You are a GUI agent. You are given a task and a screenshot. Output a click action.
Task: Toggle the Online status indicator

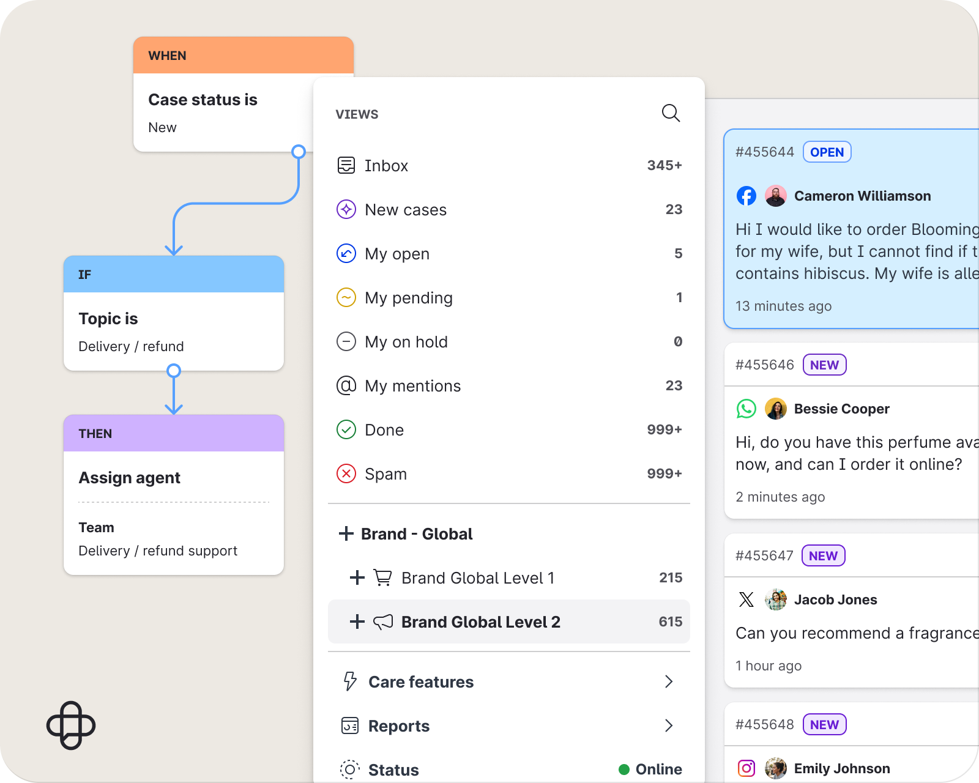[x=624, y=769]
